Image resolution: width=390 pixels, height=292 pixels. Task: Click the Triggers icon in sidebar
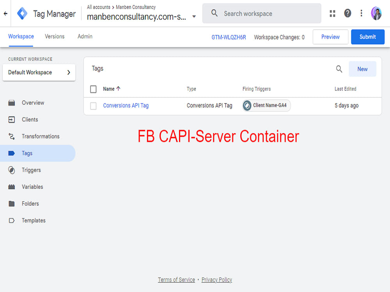point(11,170)
